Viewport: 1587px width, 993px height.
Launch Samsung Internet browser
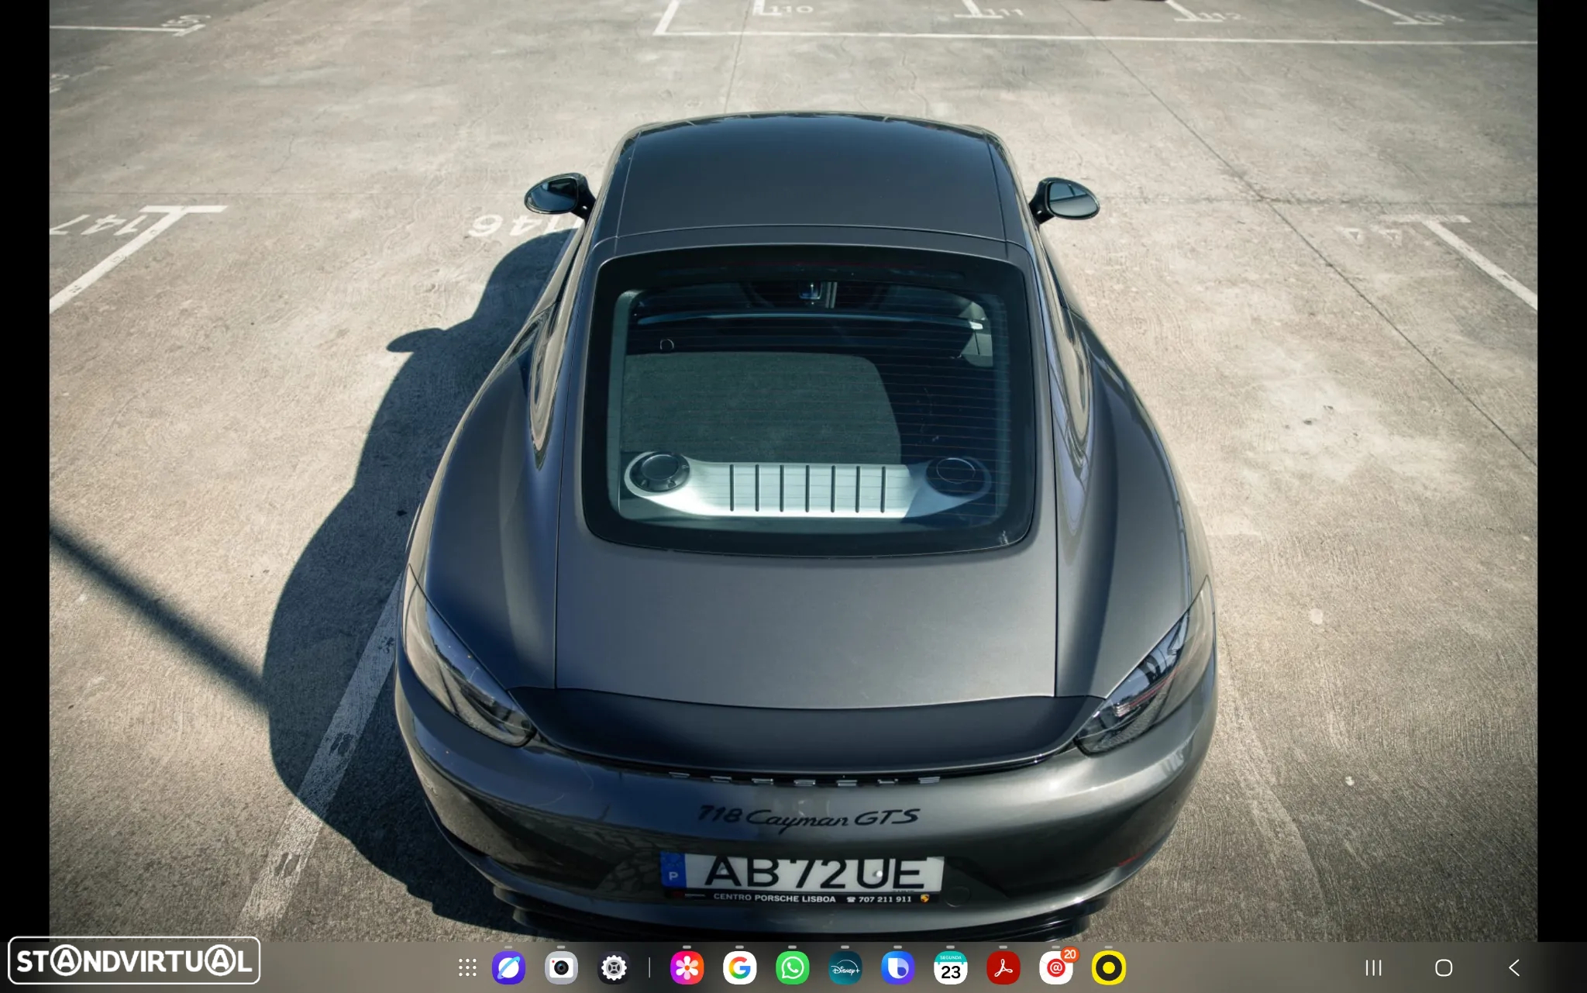508,967
